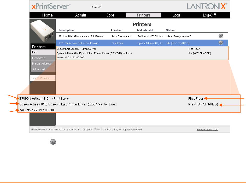
Task: Click the Printers sidebar heading
Action: [x=43, y=47]
